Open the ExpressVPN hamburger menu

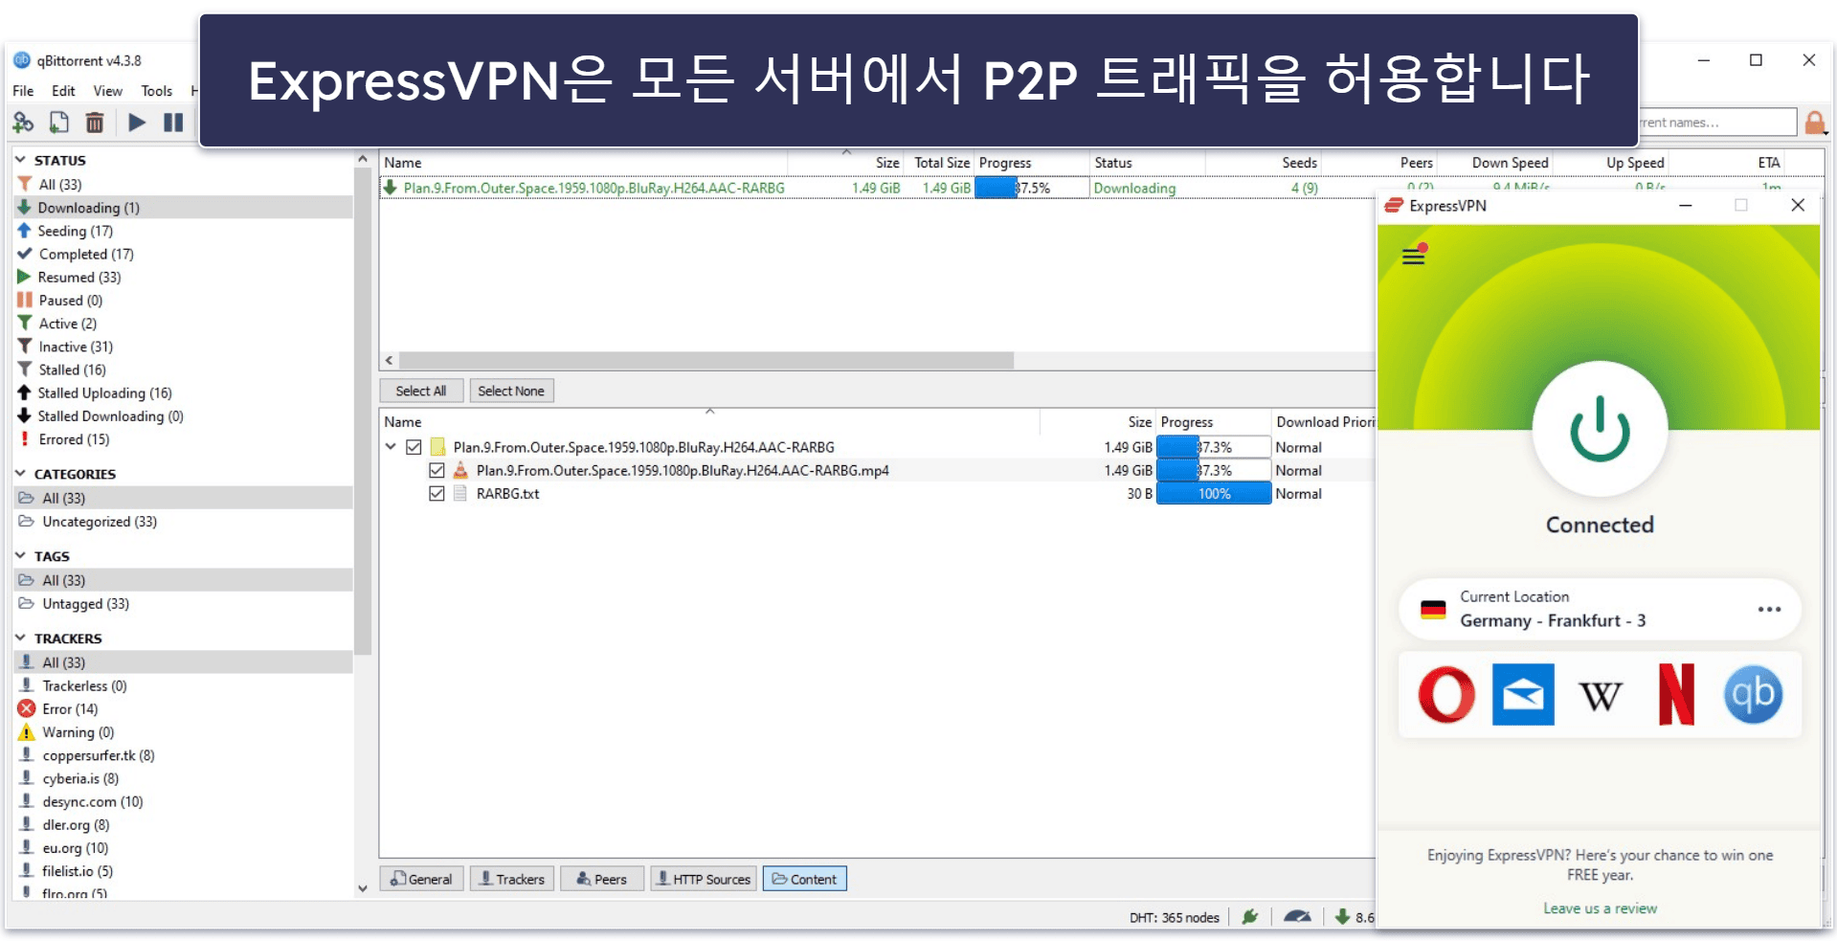click(x=1414, y=256)
